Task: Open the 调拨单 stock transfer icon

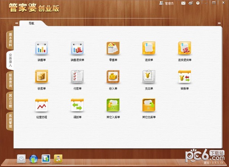Action: click(77, 106)
